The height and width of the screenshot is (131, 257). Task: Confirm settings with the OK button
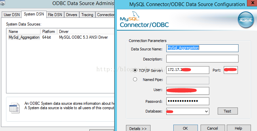185,128
